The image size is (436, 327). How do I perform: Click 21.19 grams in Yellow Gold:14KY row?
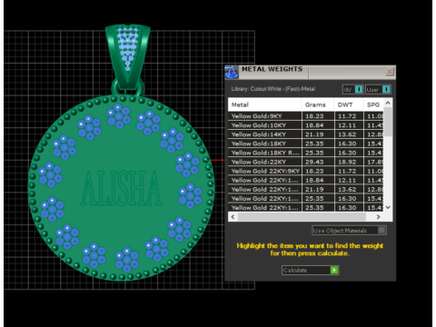[314, 134]
